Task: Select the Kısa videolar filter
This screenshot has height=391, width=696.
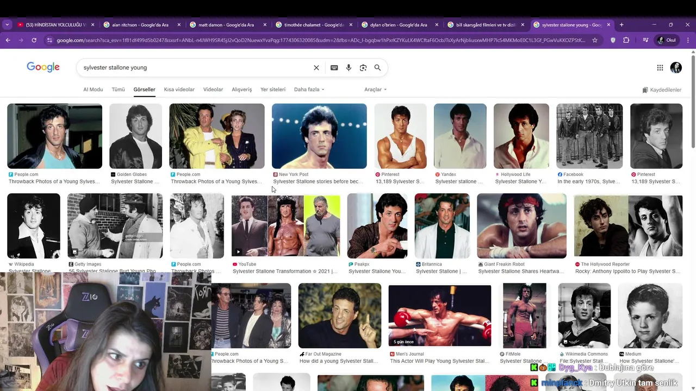Action: [x=179, y=90]
